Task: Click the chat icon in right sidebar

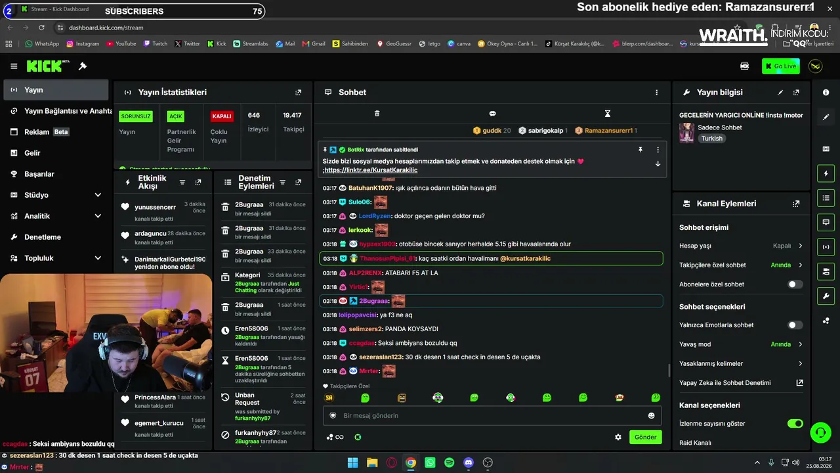Action: (826, 223)
